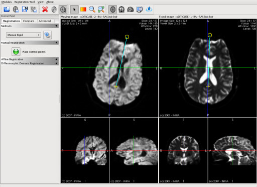Open the About menu
Viewport: 257px width, 187px height.
point(50,2)
